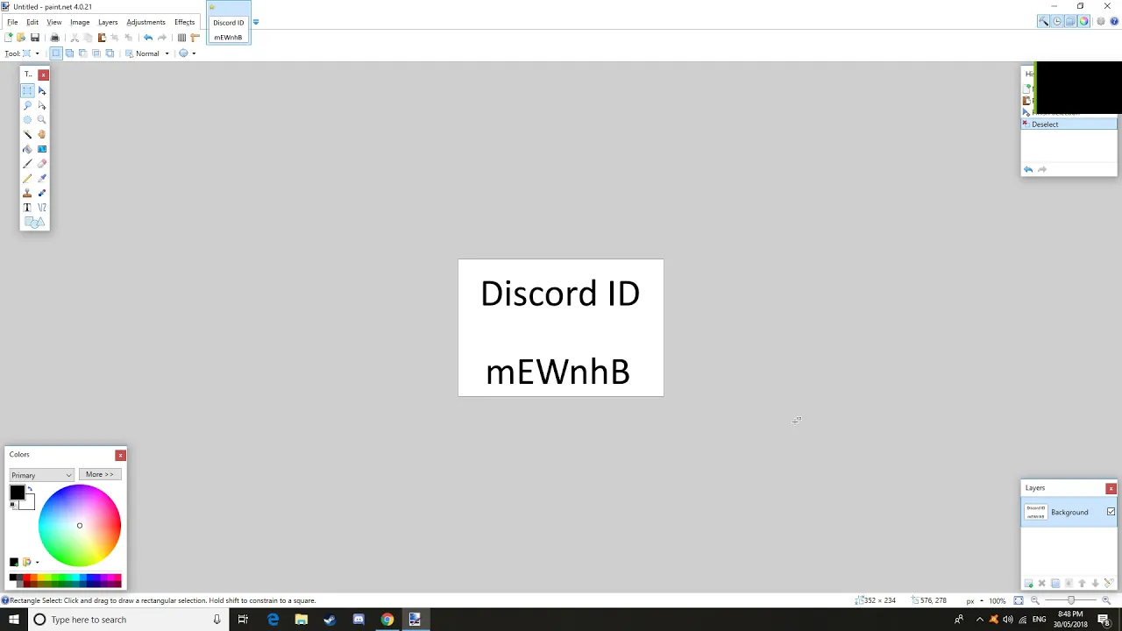The width and height of the screenshot is (1122, 631).
Task: Open the Effects menu
Action: [184, 22]
